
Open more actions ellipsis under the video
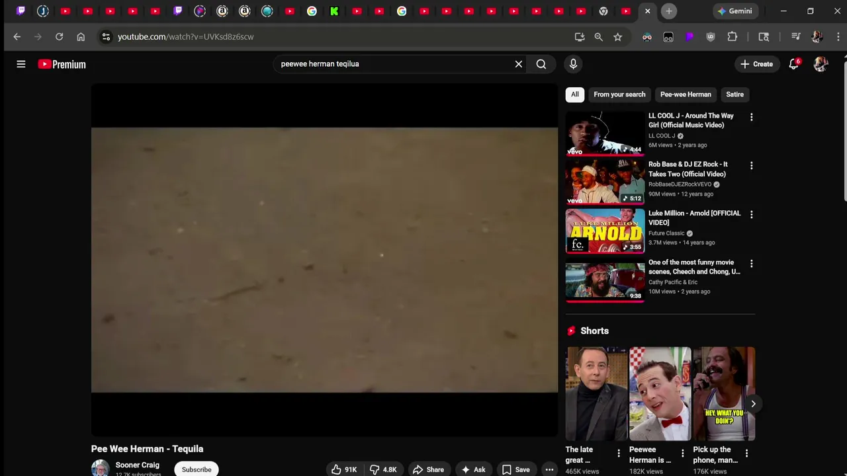point(549,469)
